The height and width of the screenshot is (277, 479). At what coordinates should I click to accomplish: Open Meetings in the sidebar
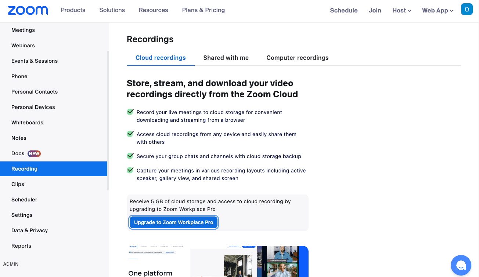(23, 30)
